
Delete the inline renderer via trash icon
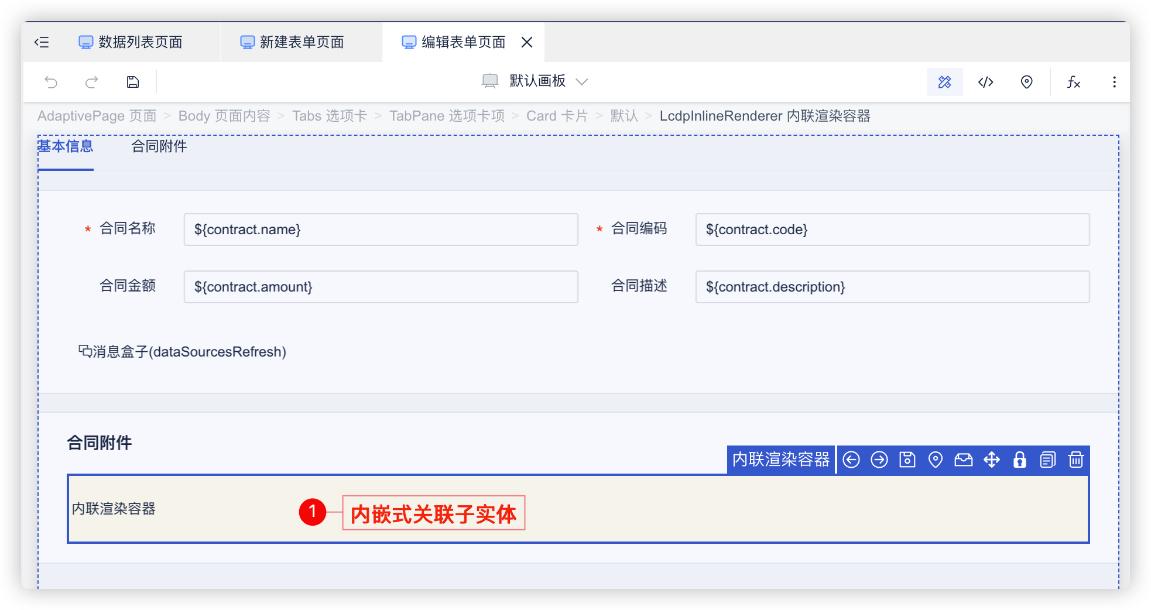coord(1076,460)
